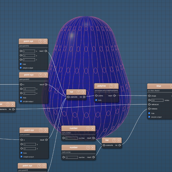172x172 pixels.
Task: Toggle simple output on the topmost point xyz node
Action: 21,68
